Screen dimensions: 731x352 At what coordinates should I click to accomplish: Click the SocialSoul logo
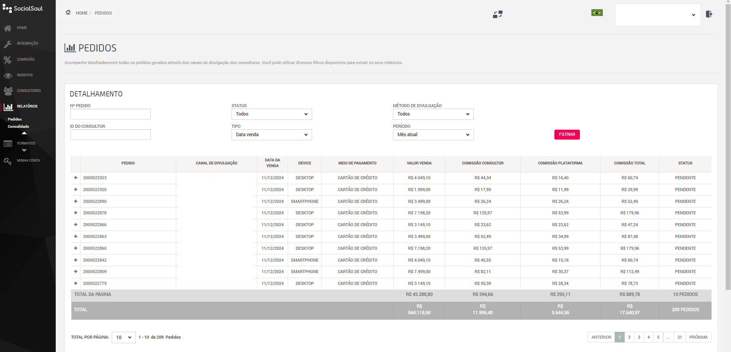pyautogui.click(x=23, y=8)
